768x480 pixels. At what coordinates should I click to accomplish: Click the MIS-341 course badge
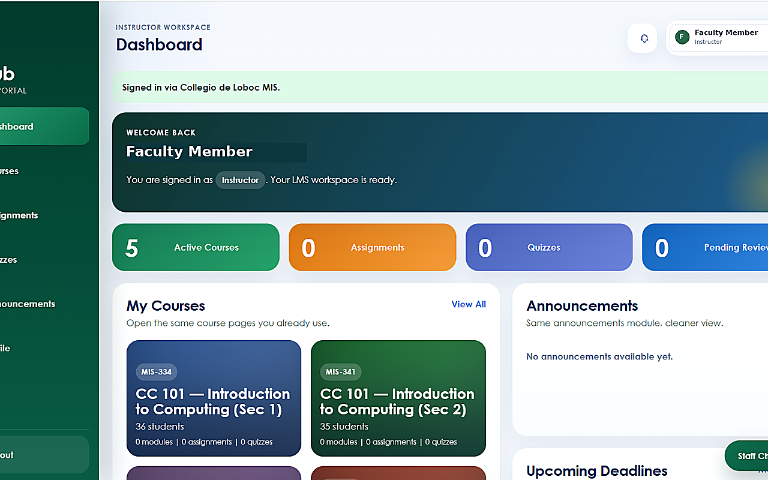pyautogui.click(x=341, y=372)
